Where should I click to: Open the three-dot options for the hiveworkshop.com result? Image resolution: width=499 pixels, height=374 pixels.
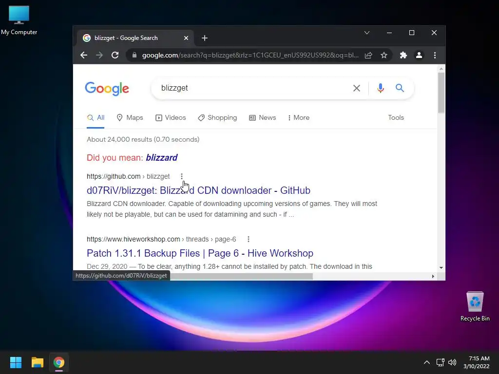248,239
